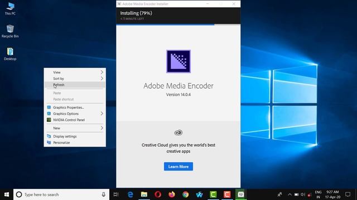Click the Installing (79%) status text

point(136,13)
